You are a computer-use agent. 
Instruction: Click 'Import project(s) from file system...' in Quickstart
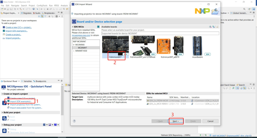pyautogui.click(x=26, y=105)
